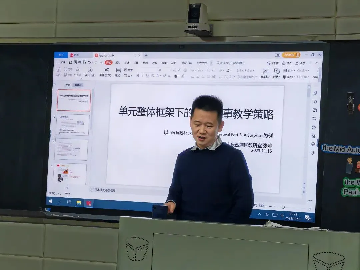Click the Windows Start button
360x270 pixels.
click(x=51, y=201)
